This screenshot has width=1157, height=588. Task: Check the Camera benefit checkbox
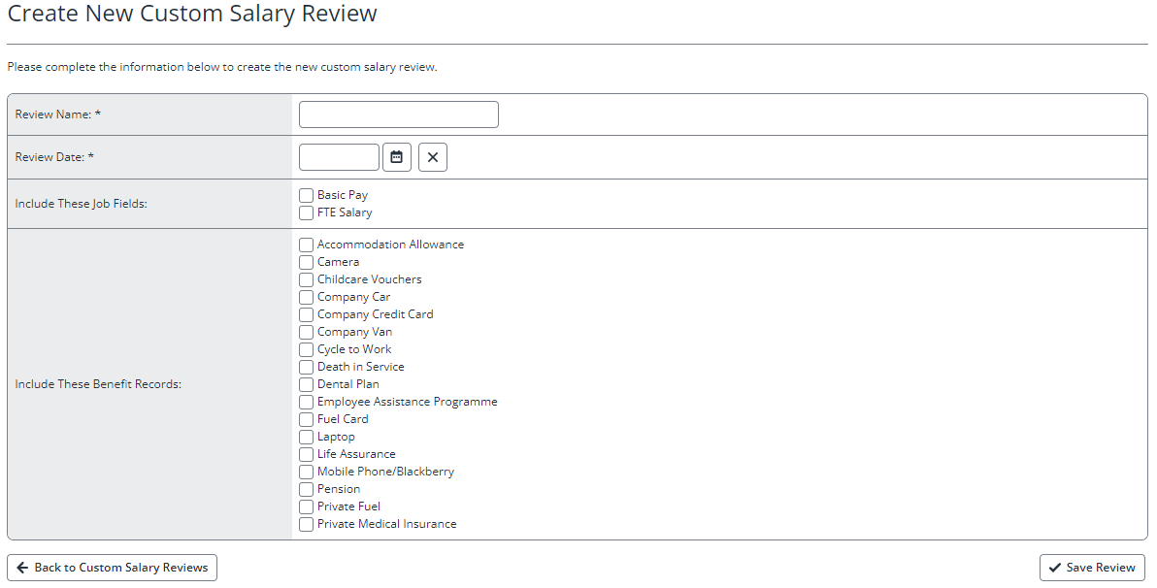pos(306,263)
